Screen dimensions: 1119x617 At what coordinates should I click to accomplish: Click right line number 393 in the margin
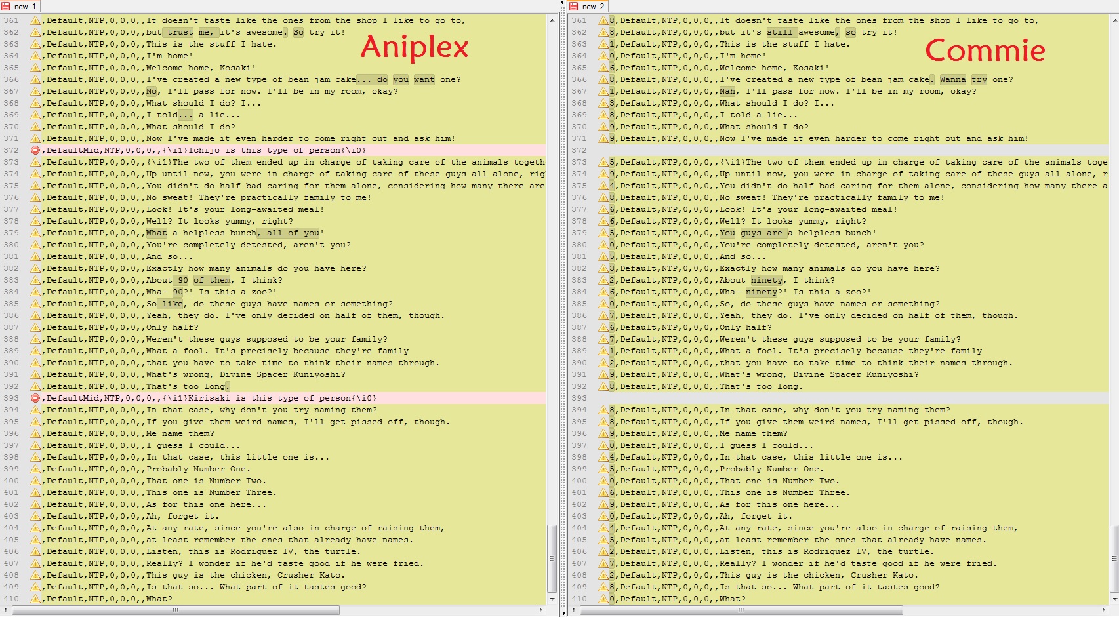click(x=579, y=398)
